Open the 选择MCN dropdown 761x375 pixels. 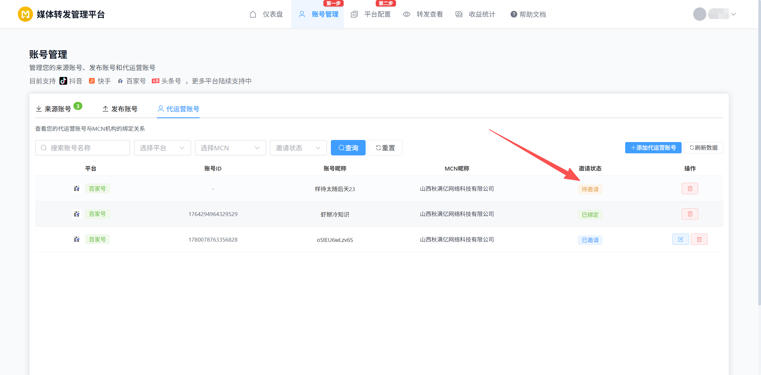coord(230,148)
